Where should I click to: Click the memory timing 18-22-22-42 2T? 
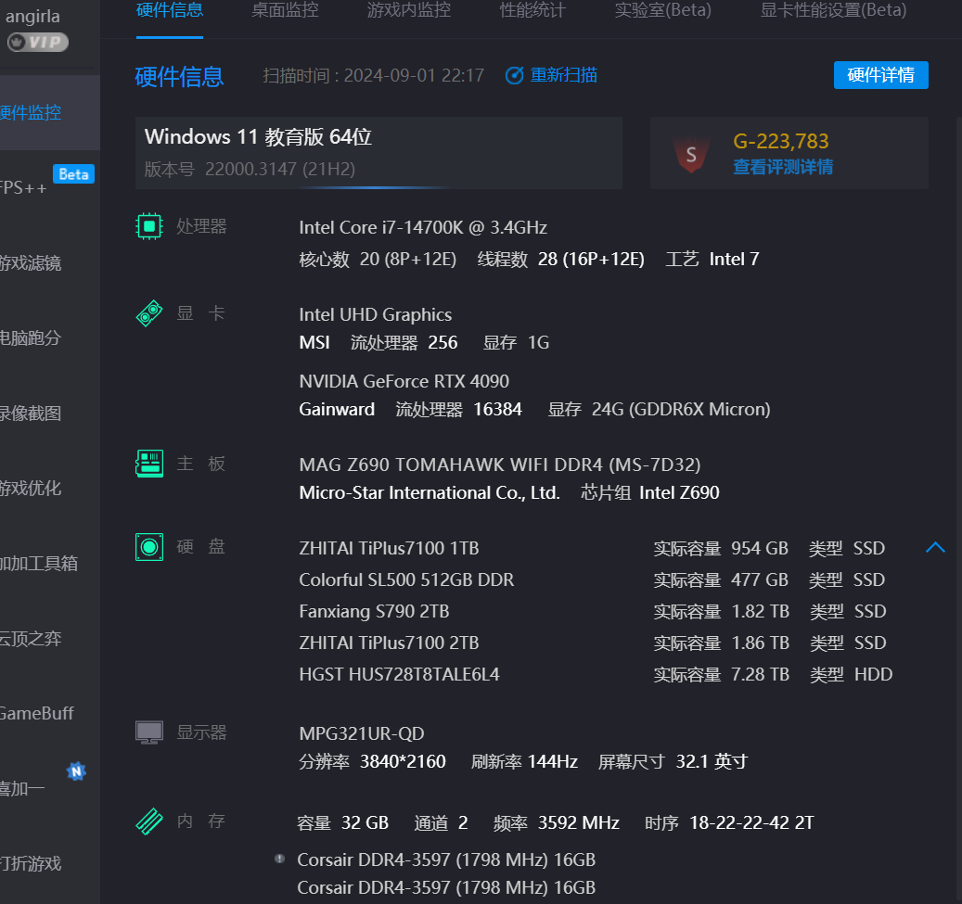click(x=751, y=822)
